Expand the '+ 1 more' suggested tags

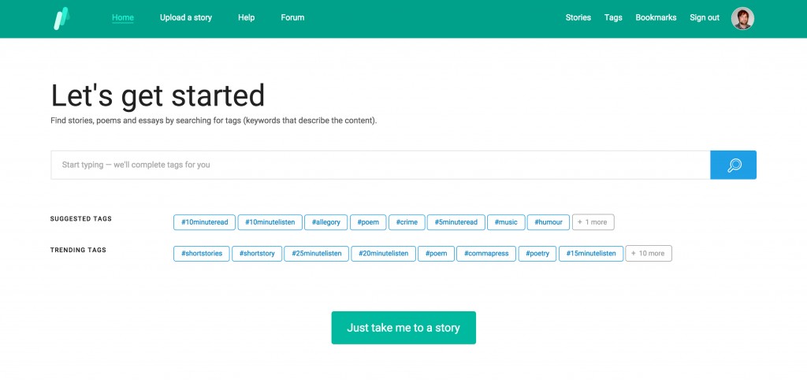[x=593, y=222]
